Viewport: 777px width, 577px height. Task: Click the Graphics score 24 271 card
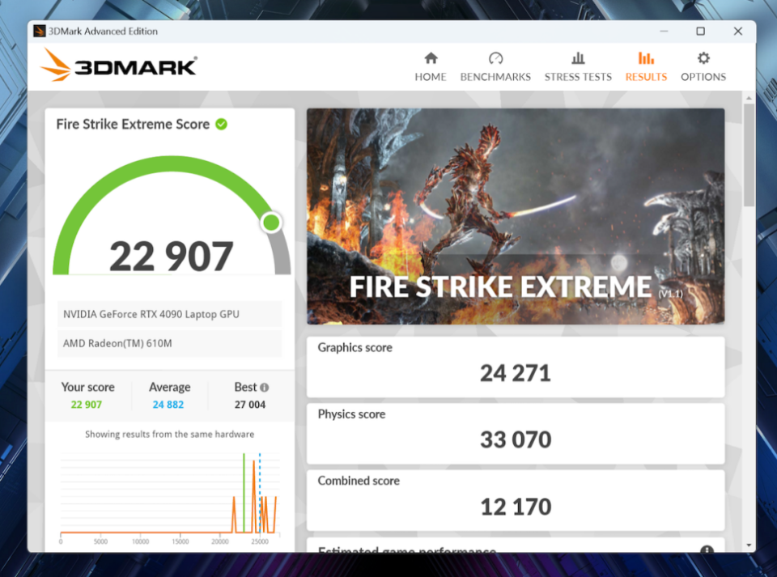516,367
